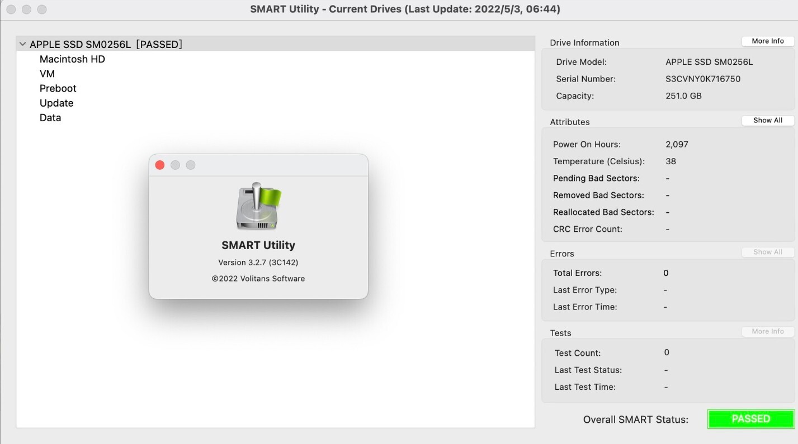
Task: Collapse the APPLE SSD SM0256L drive tree
Action: (22, 44)
